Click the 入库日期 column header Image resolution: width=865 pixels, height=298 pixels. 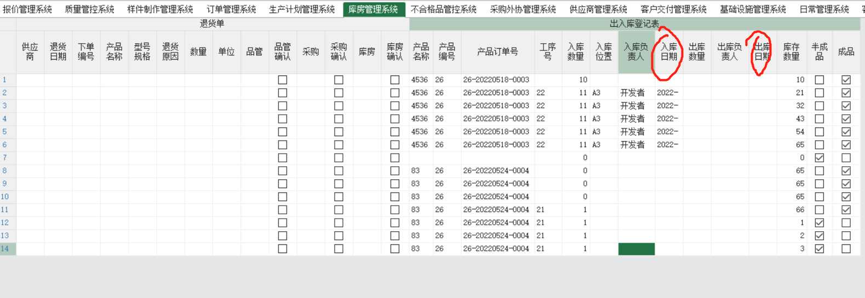[x=668, y=52]
